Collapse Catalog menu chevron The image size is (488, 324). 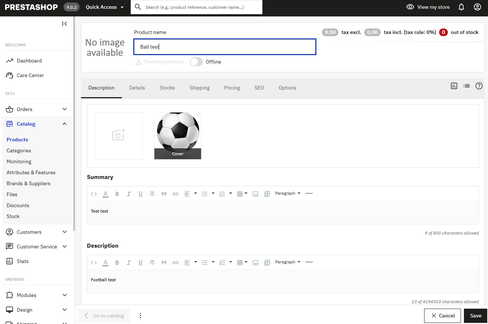coord(65,124)
